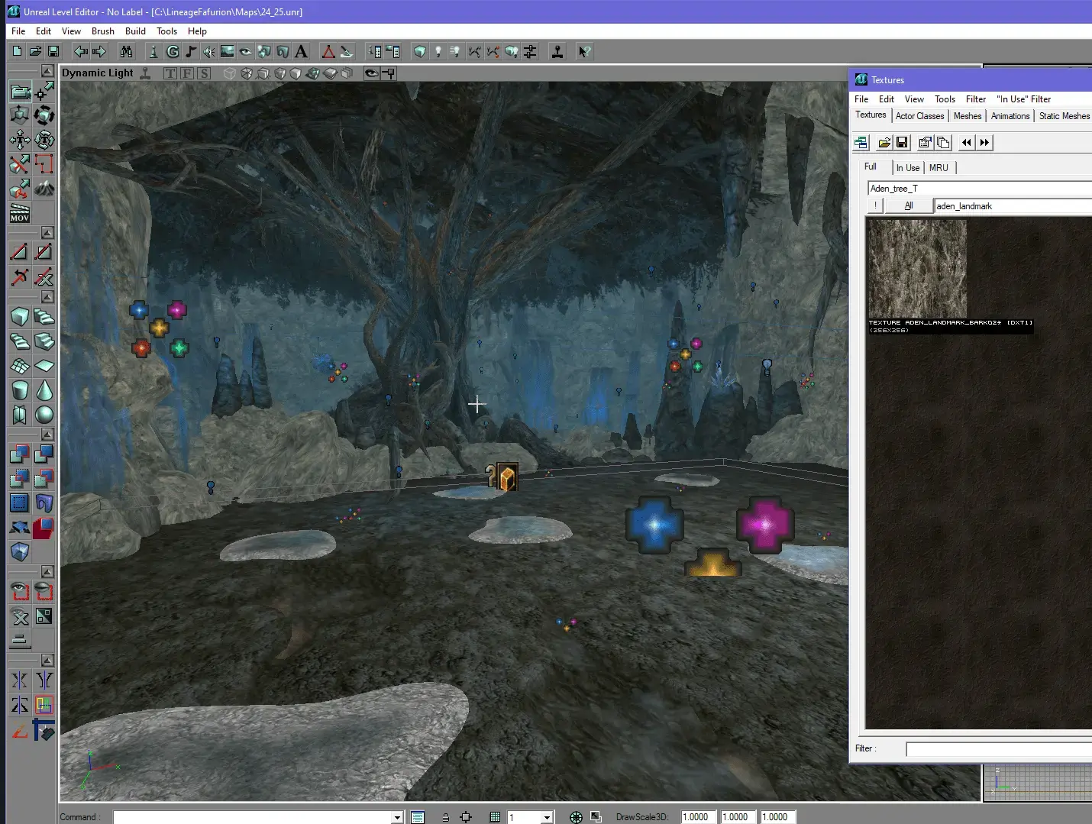Select the Cube brush builder

20,316
